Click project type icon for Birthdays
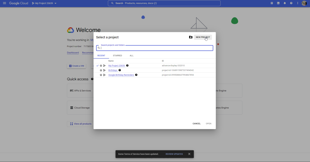The width and height of the screenshot is (310, 162). point(104,70)
